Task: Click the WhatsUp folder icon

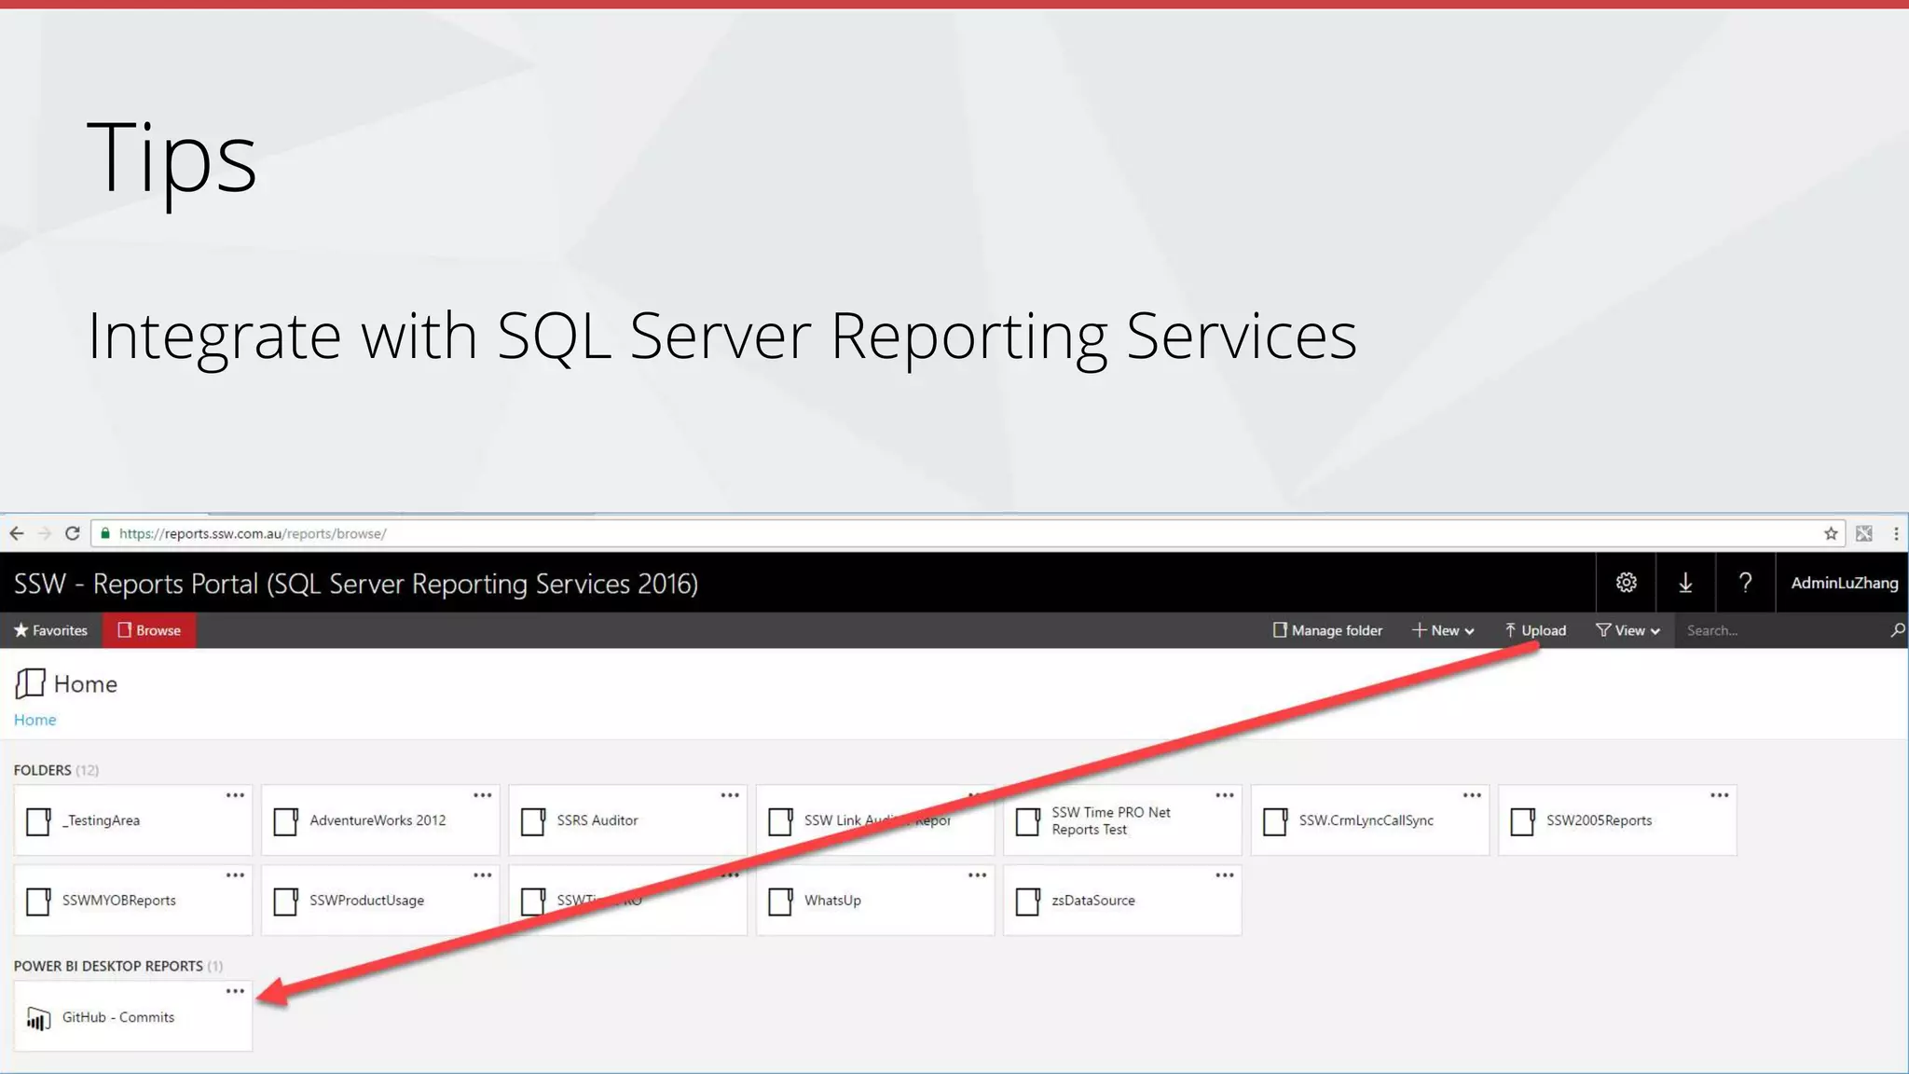Action: [x=780, y=901]
